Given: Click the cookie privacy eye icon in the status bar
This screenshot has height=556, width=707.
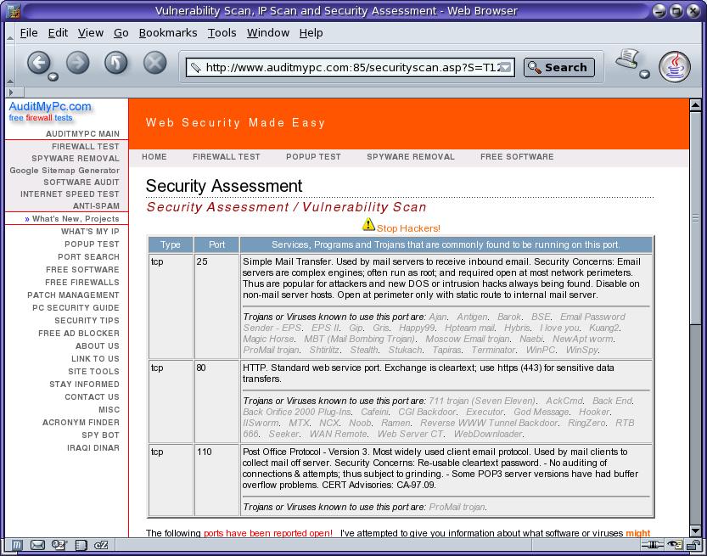Looking at the screenshot, I should (675, 545).
